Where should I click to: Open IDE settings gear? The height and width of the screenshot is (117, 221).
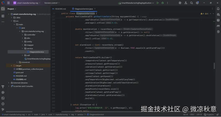[x=197, y=3]
